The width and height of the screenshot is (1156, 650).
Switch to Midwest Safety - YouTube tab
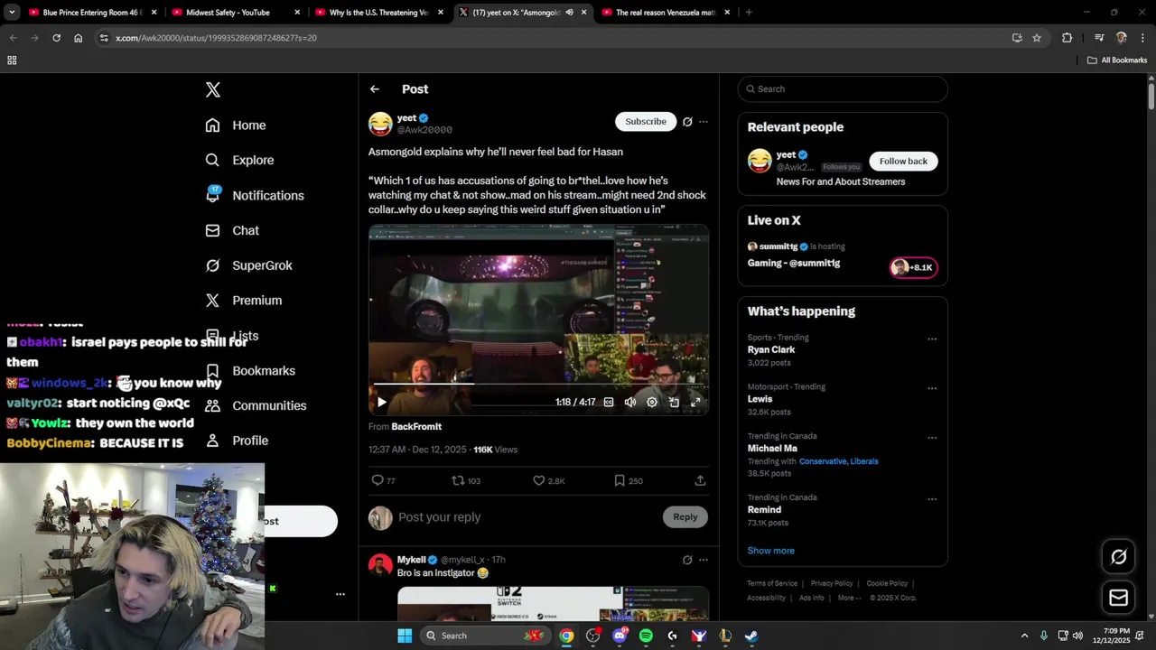click(x=235, y=13)
